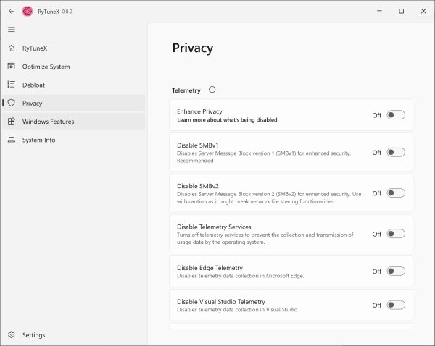Viewport: 435px width, 346px height.
Task: Switch on Disable Edge Telemetry
Action: [x=396, y=271]
